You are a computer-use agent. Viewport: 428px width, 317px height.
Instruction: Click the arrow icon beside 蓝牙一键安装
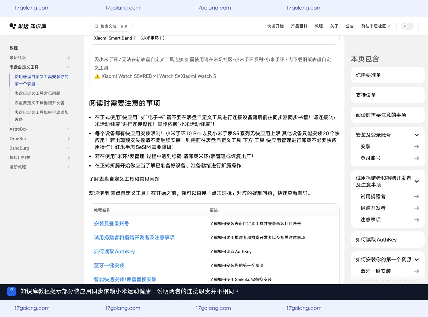(x=417, y=271)
